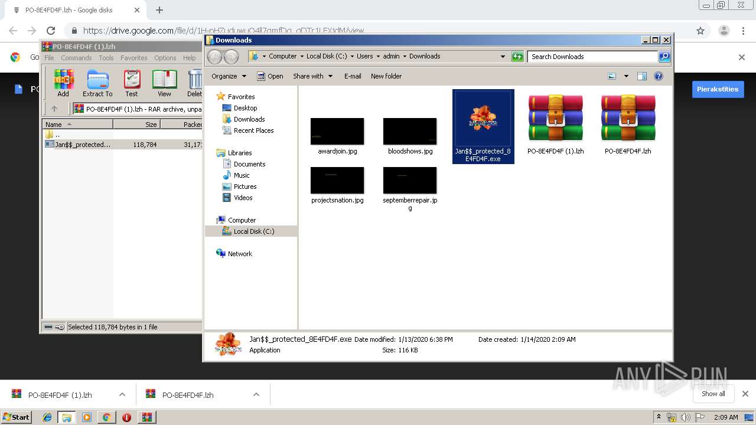The image size is (756, 425).
Task: Select the projectsnation.jpg thumbnail
Action: (x=337, y=181)
